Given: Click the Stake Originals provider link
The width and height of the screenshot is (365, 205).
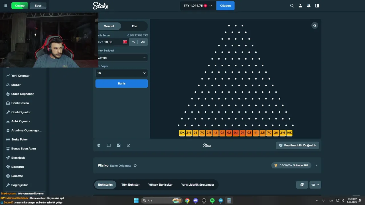Looking at the screenshot, I should pyautogui.click(x=120, y=165).
